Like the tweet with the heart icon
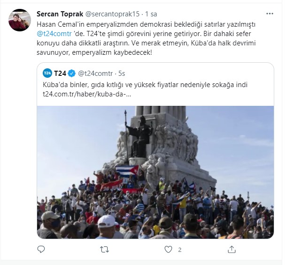The height and width of the screenshot is (265, 286). [168, 250]
